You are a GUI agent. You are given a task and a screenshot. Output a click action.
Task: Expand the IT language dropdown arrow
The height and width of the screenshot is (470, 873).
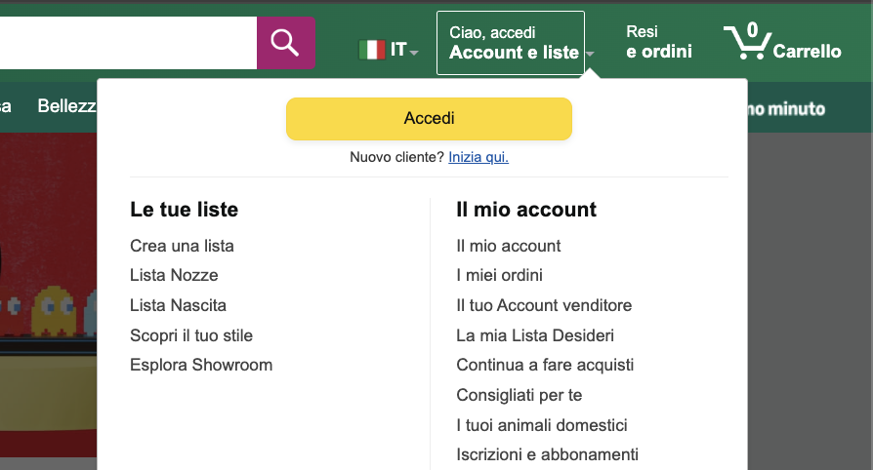[414, 53]
